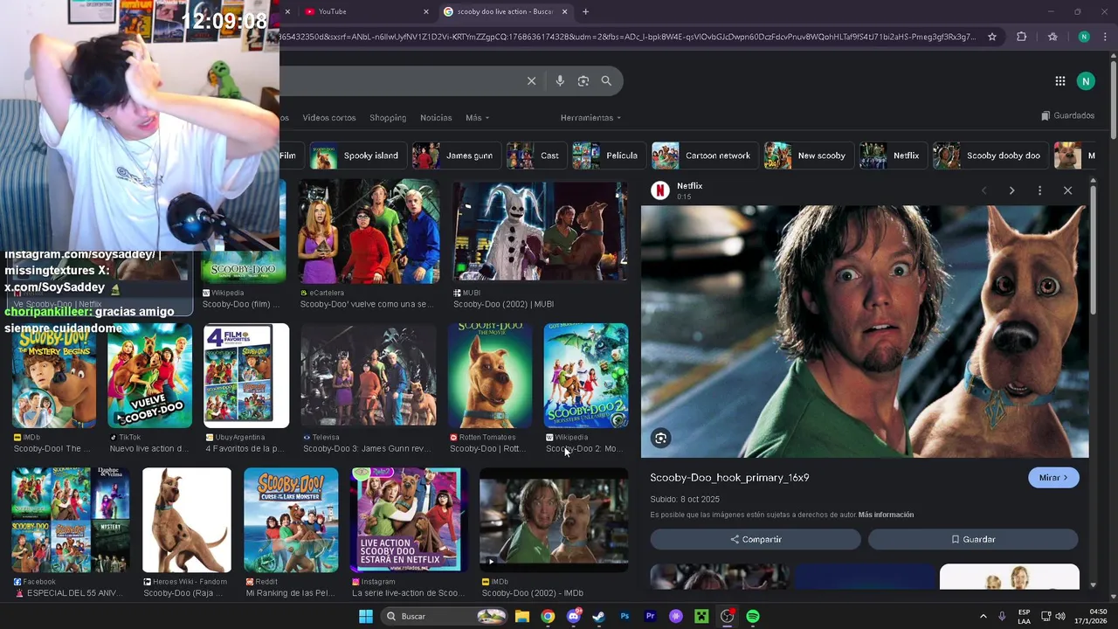Open the Más información link

point(886,515)
